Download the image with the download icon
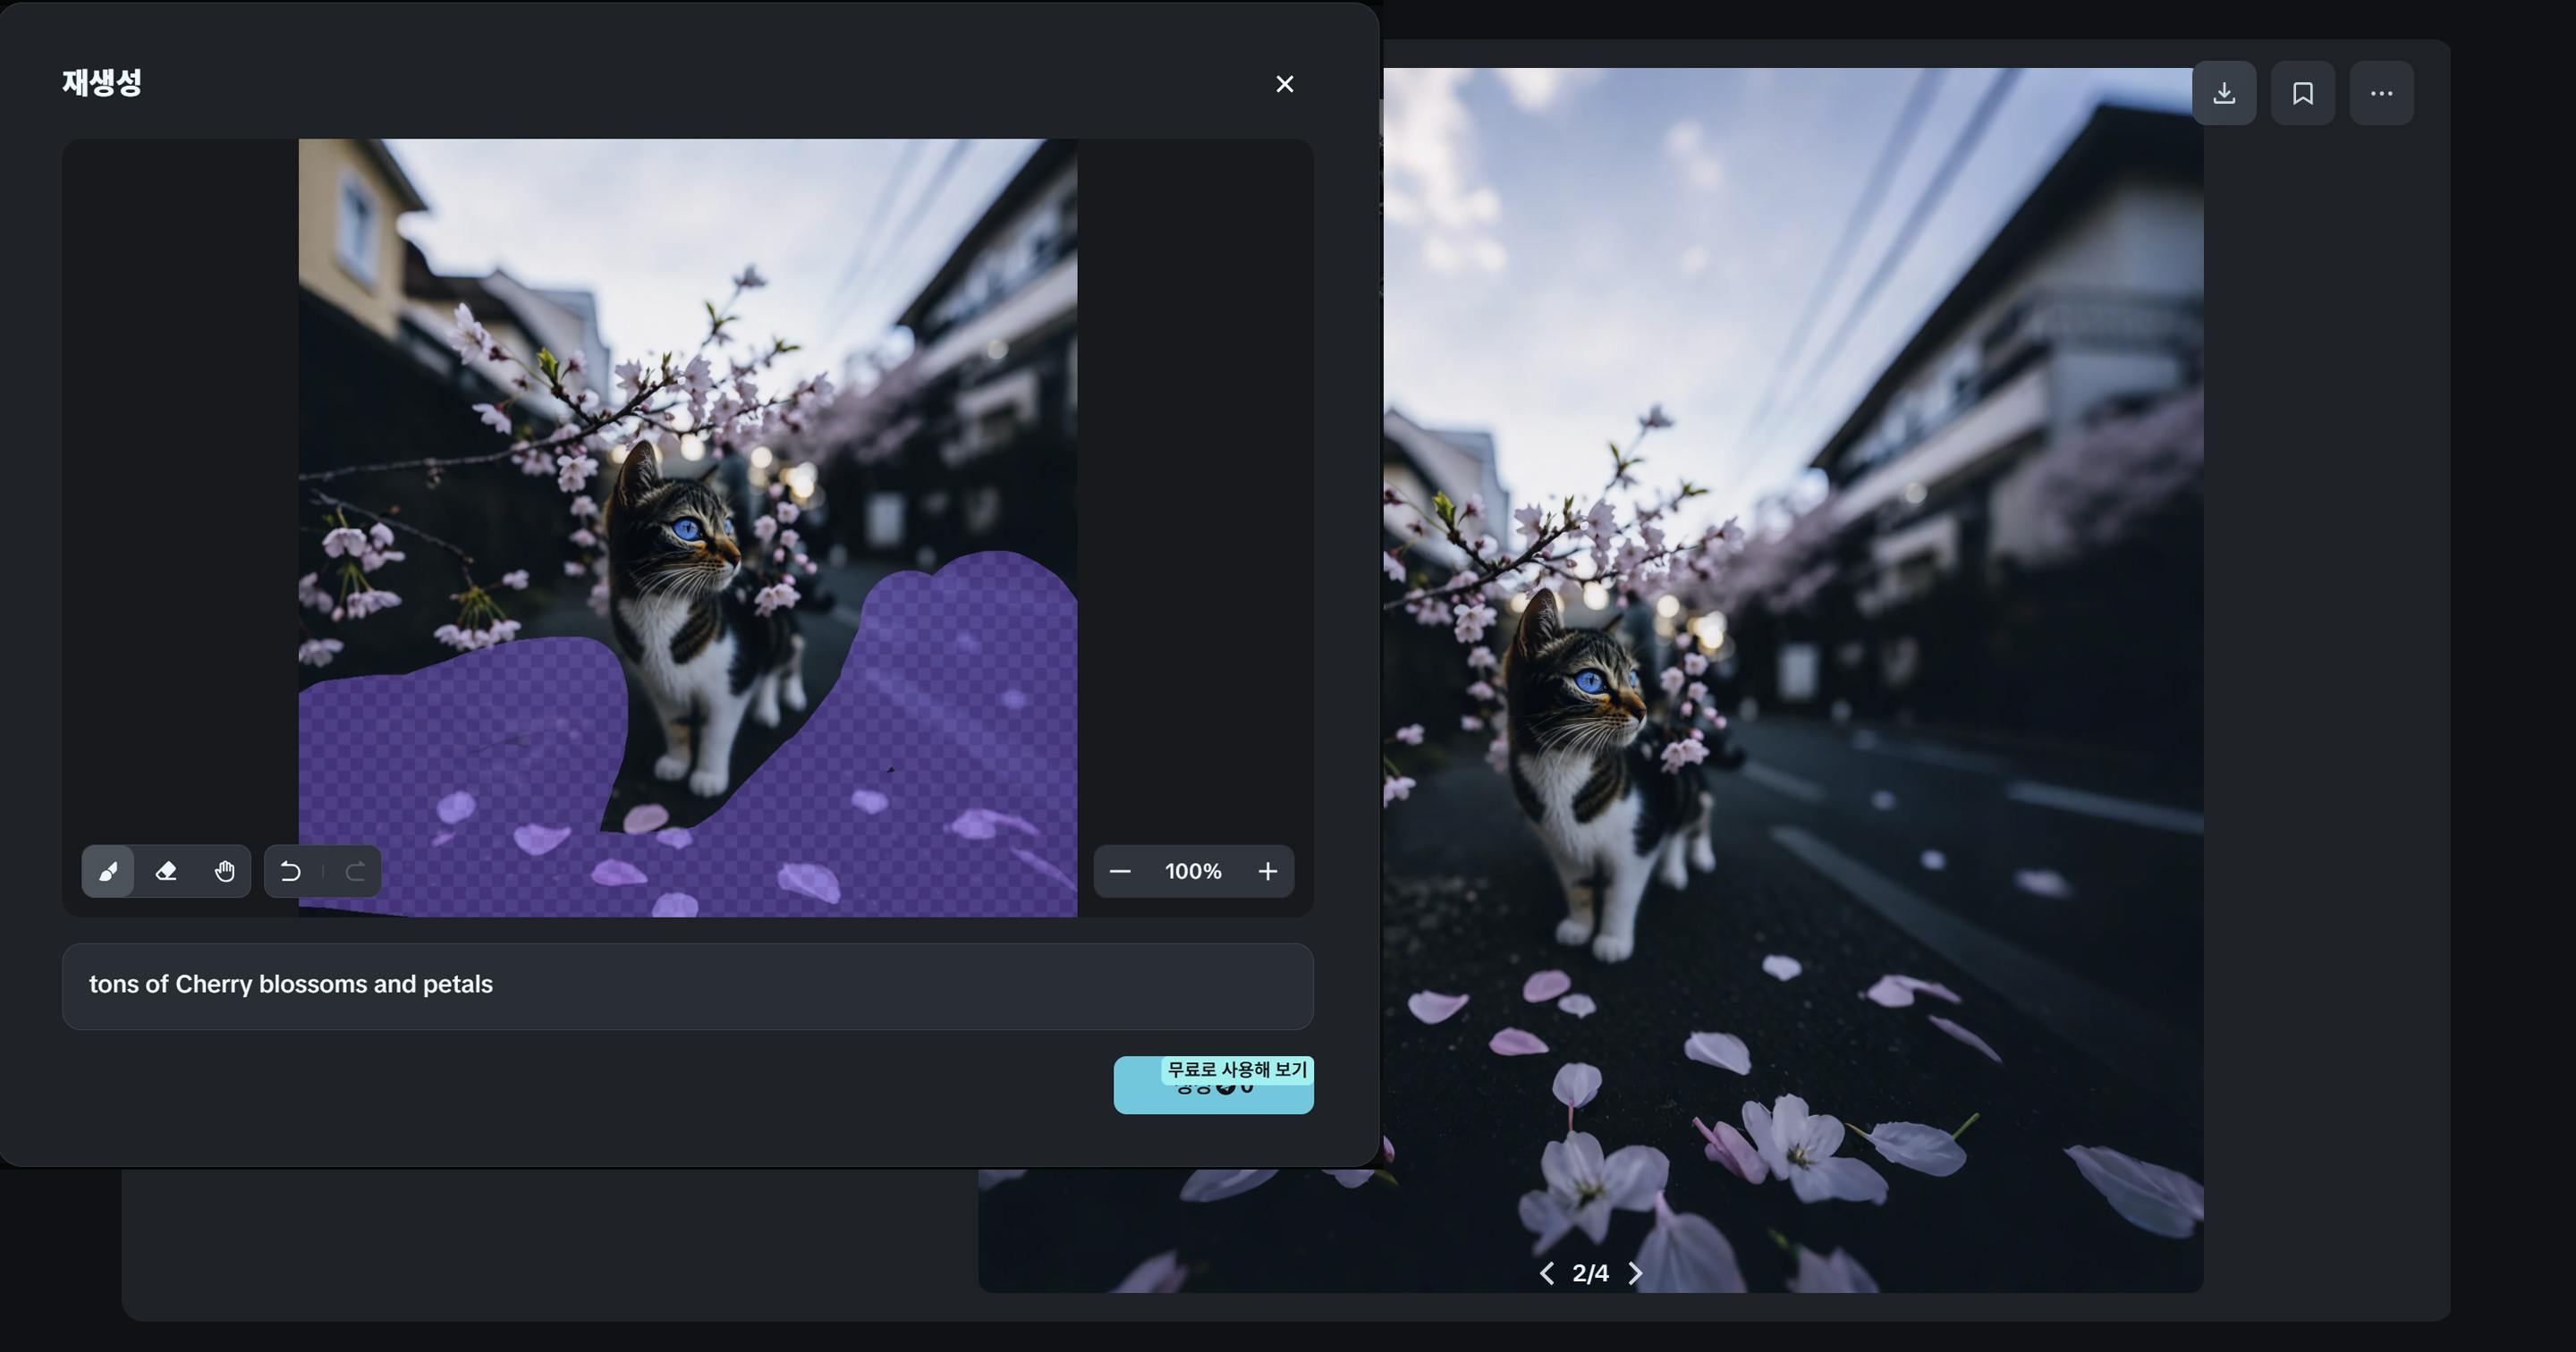 tap(2224, 93)
